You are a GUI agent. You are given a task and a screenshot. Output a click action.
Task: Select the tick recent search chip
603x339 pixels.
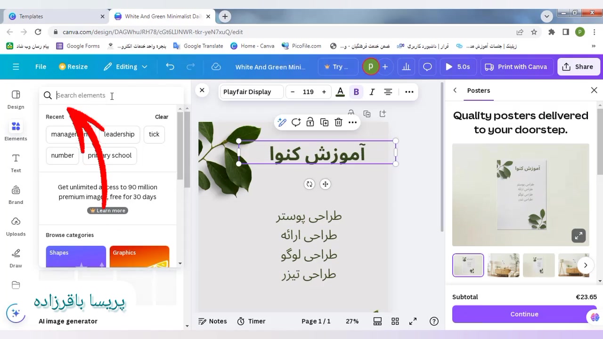154,134
